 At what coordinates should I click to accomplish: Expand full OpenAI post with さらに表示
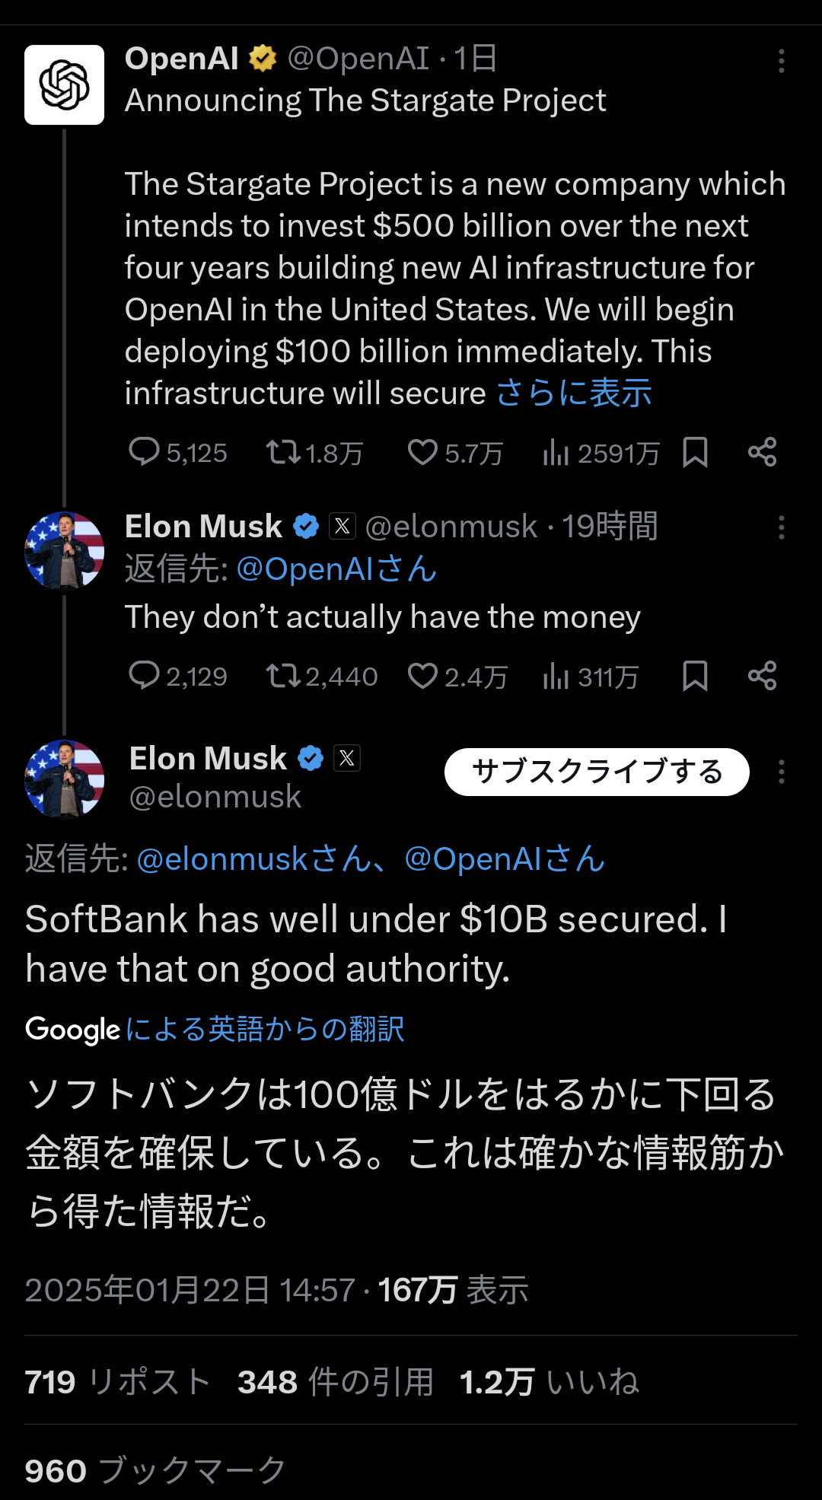coord(574,393)
